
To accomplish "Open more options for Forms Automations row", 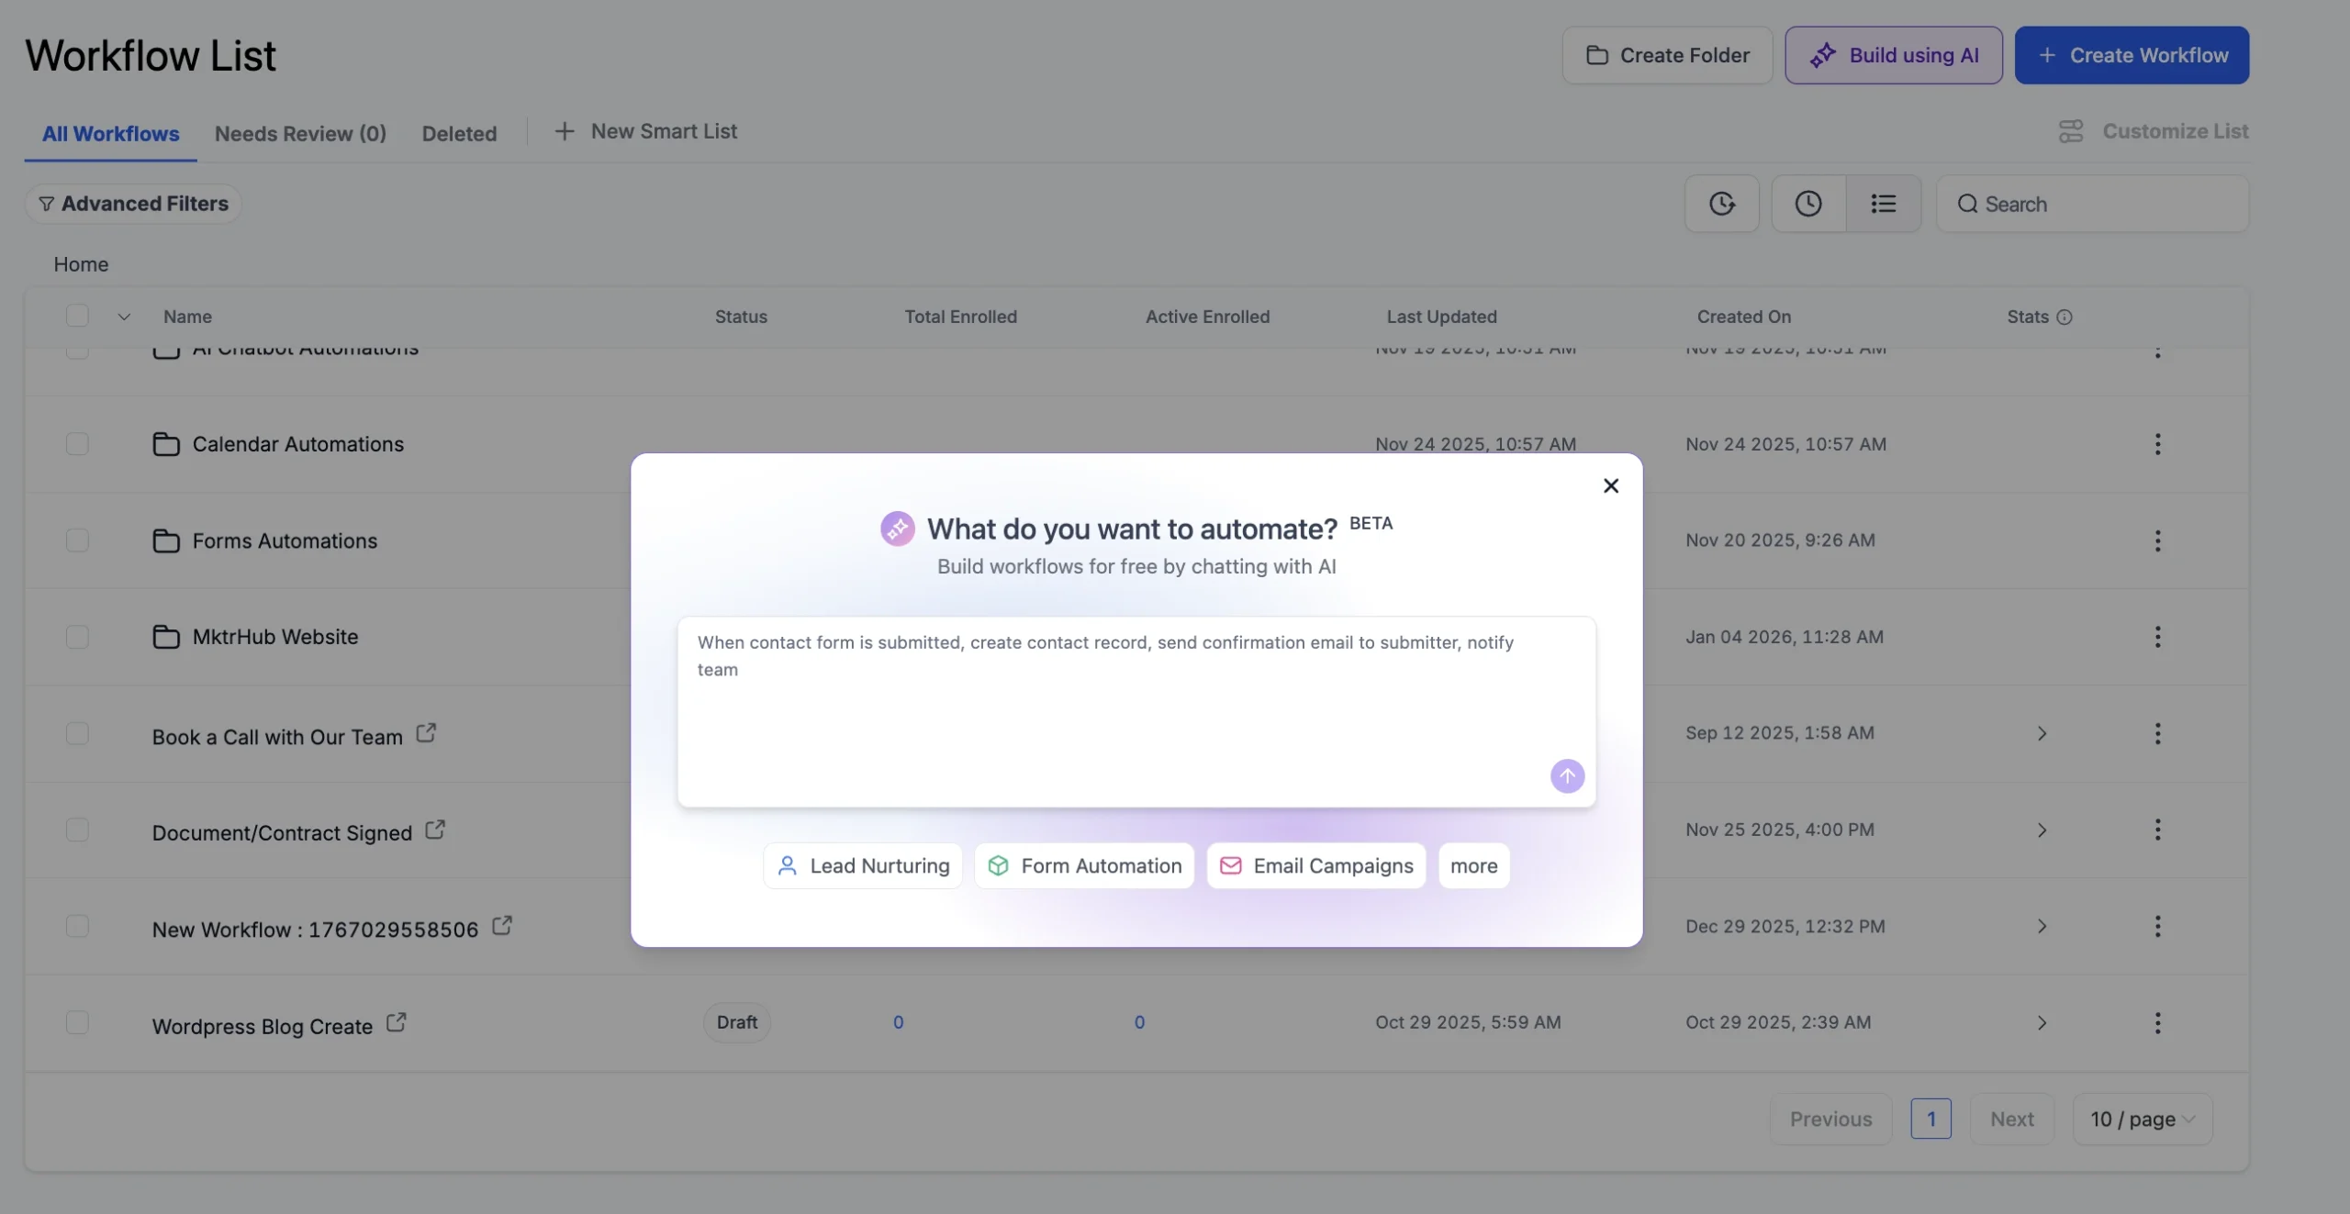I will pyautogui.click(x=2157, y=540).
